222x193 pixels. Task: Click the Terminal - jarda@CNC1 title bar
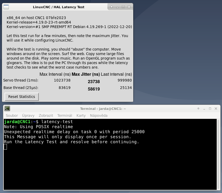pyautogui.click(x=103, y=109)
